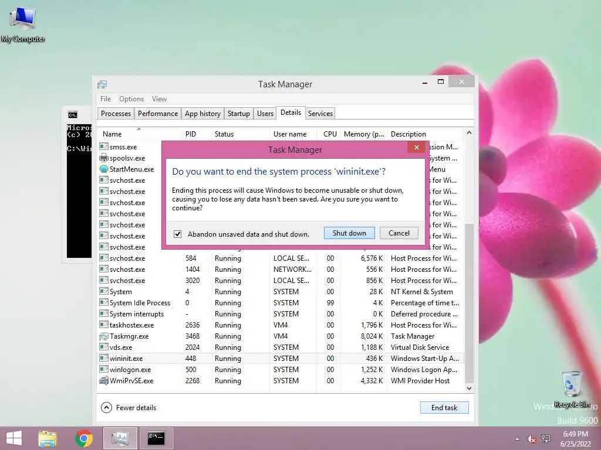Click the process list scrollbar thumb
Screen dimensions: 601x450
469,302
